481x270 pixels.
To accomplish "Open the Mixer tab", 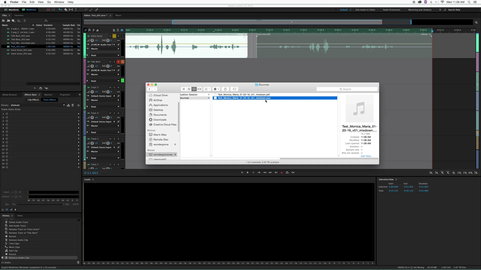I will tap(118, 15).
